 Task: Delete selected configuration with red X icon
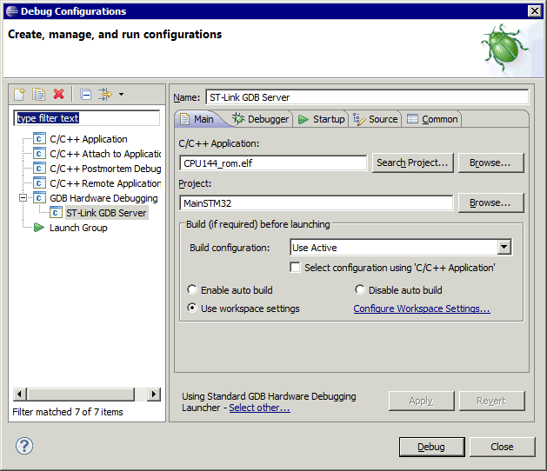pos(58,94)
